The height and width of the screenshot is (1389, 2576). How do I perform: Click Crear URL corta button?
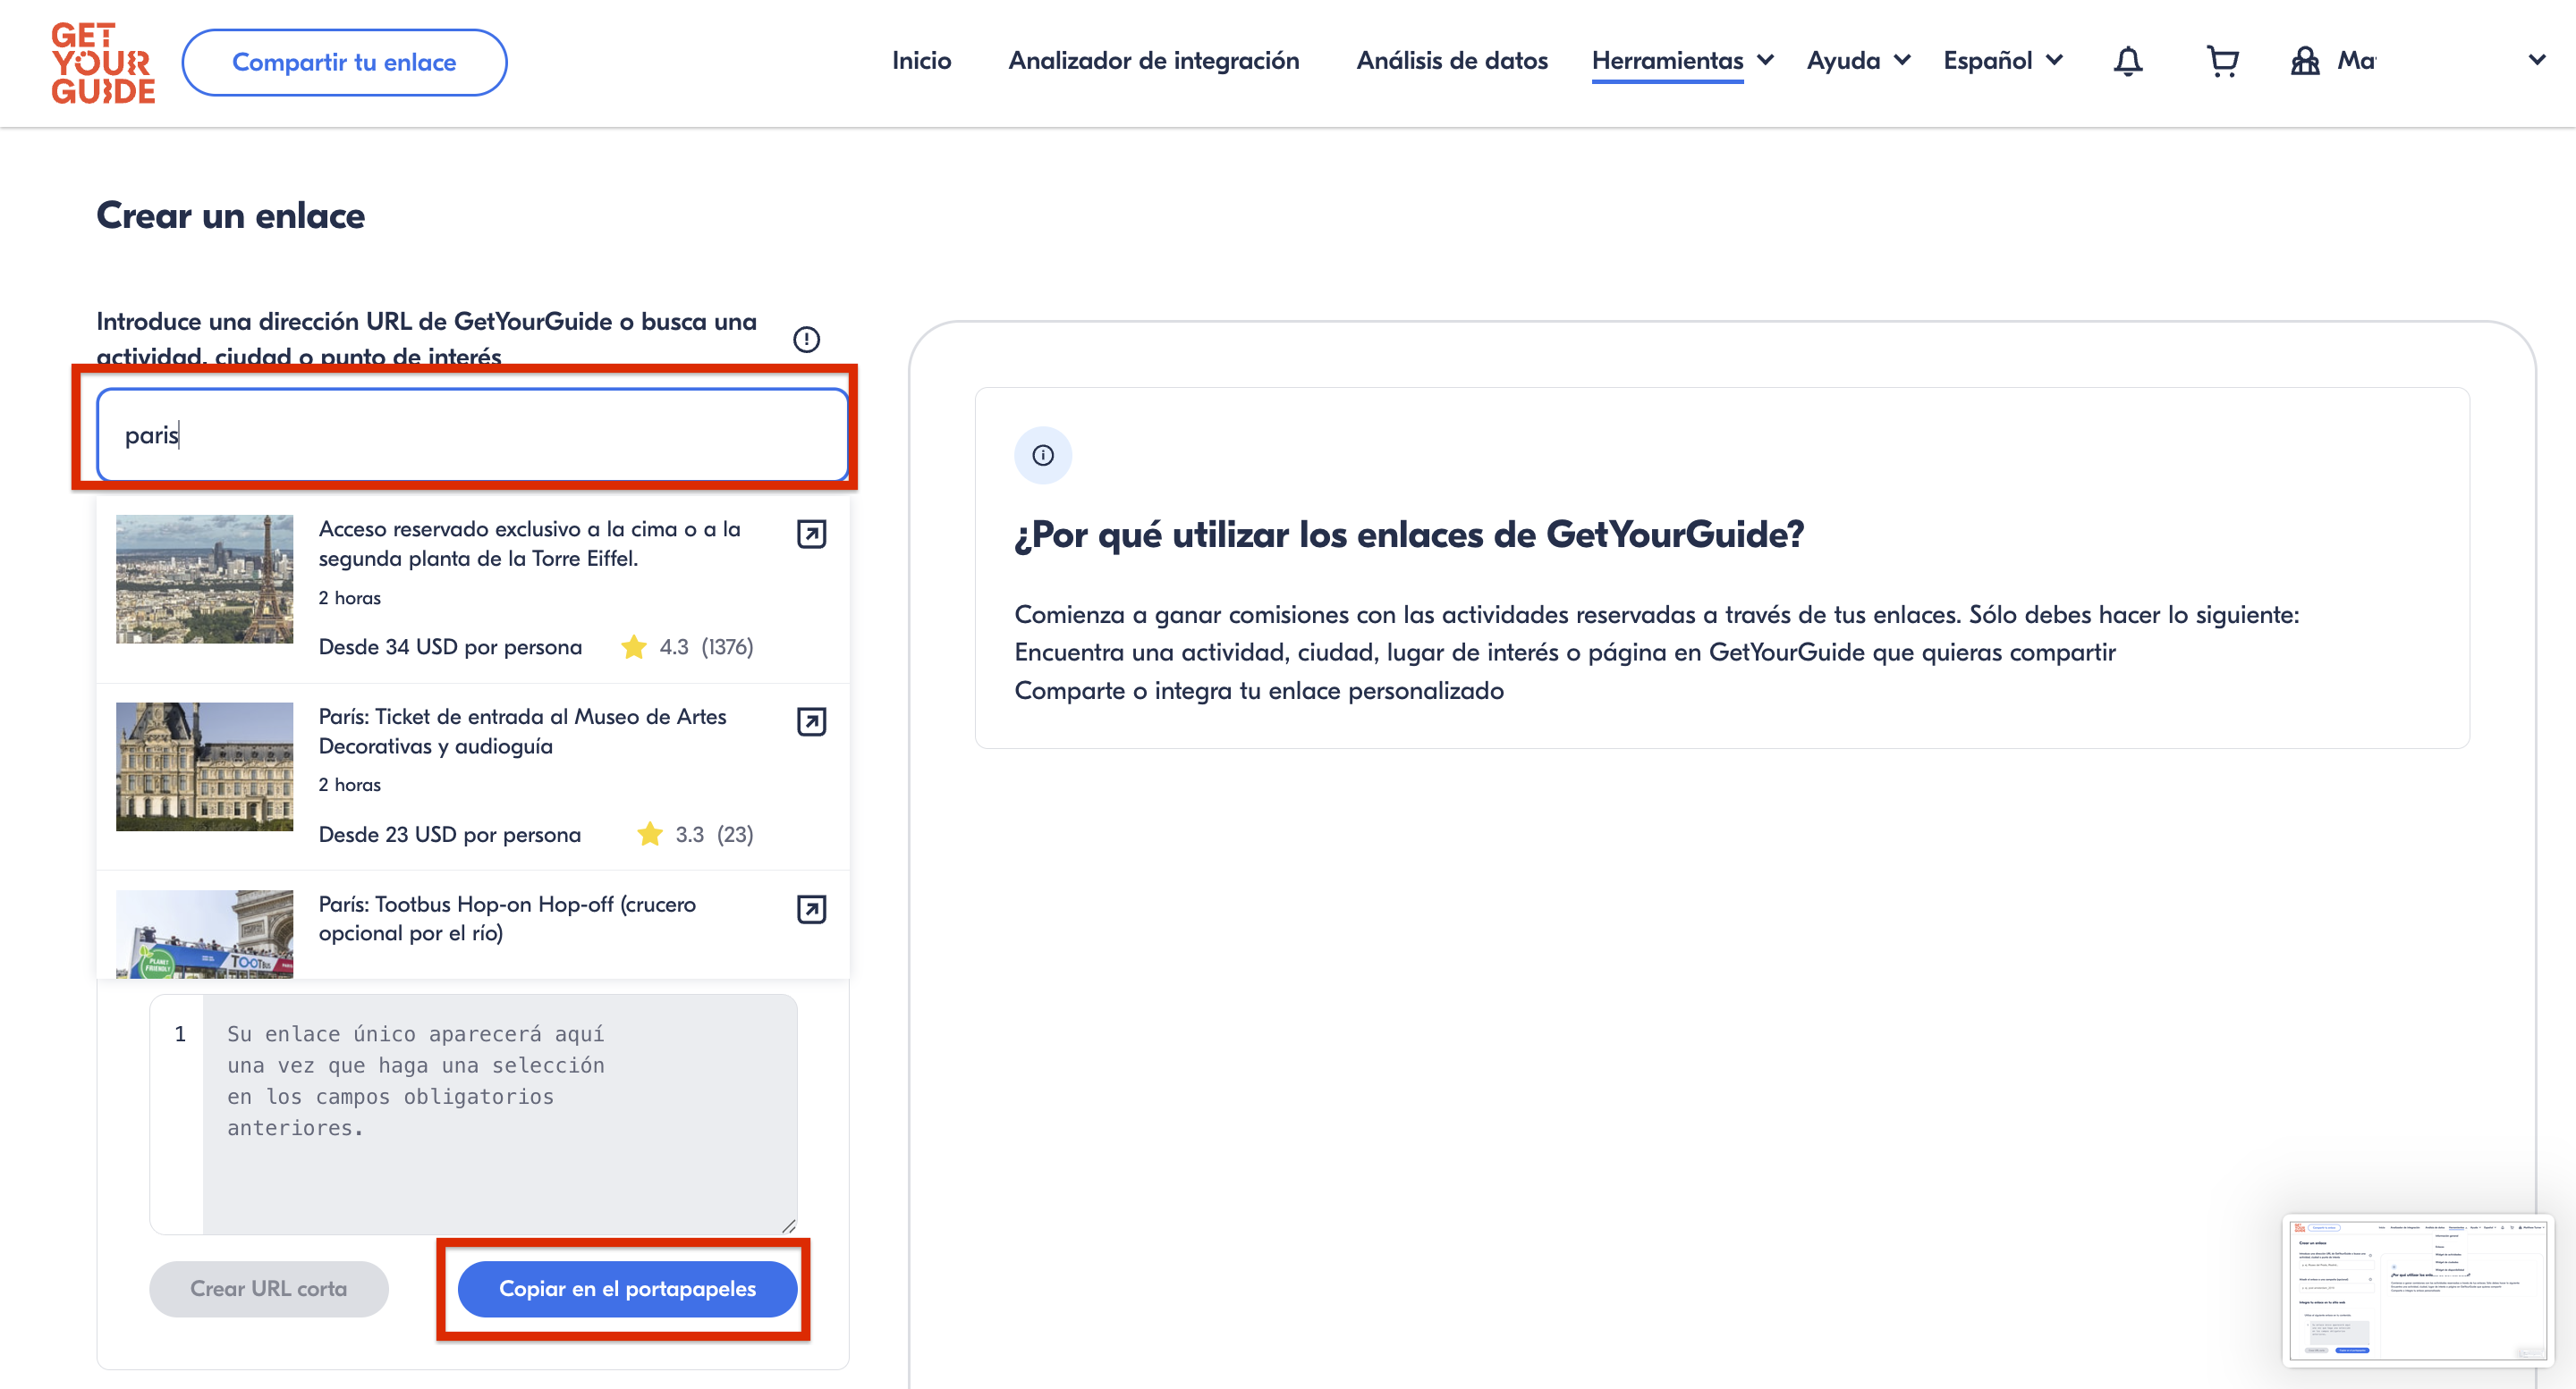(x=268, y=1288)
